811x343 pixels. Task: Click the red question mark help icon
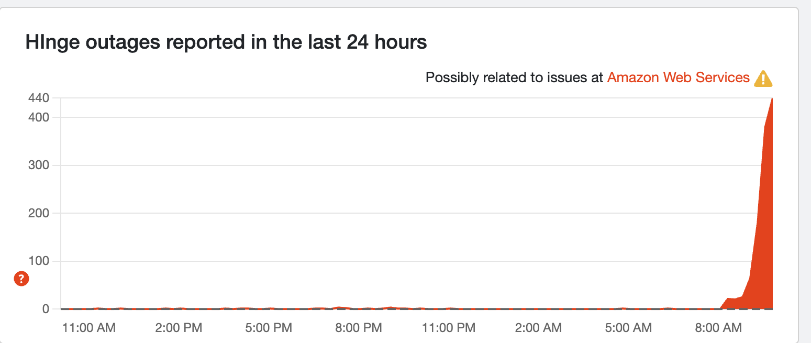(21, 279)
